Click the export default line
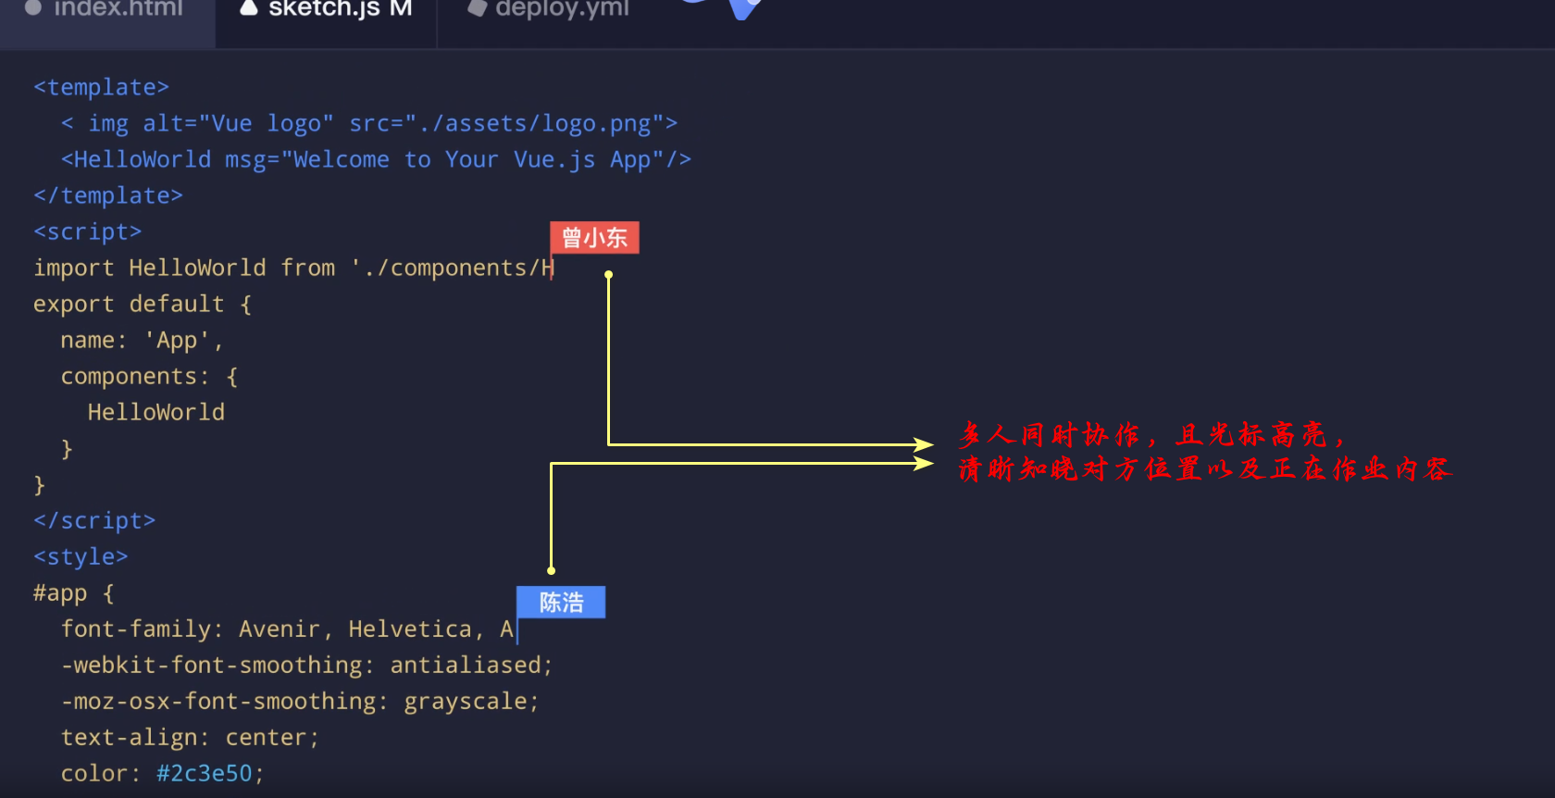 pyautogui.click(x=143, y=304)
